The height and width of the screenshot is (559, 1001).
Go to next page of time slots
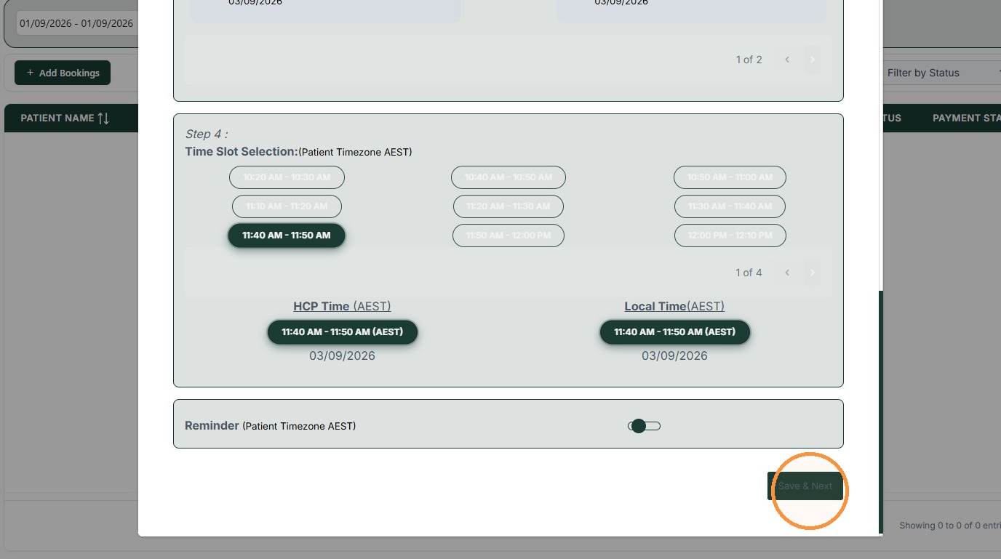point(813,273)
